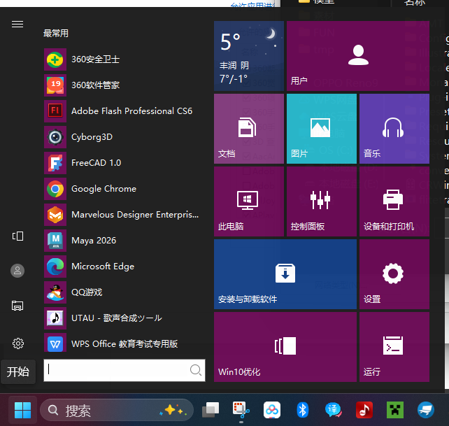Screen dimensions: 449x426
Task: Click the magnifier icon in start search box
Action: [196, 370]
